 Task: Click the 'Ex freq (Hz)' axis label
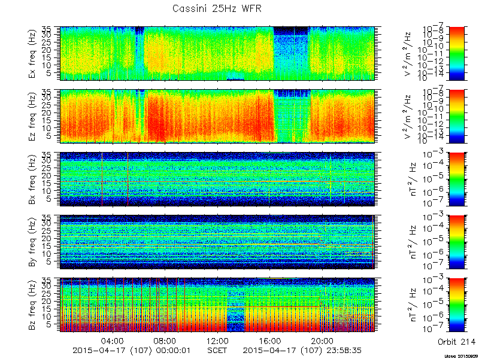pyautogui.click(x=32, y=54)
